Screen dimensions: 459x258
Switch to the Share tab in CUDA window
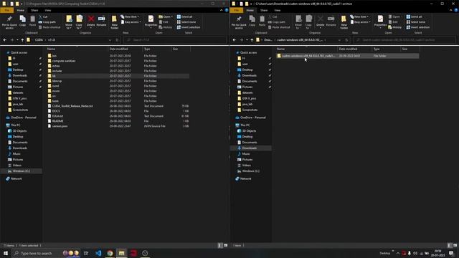pos(34,10)
